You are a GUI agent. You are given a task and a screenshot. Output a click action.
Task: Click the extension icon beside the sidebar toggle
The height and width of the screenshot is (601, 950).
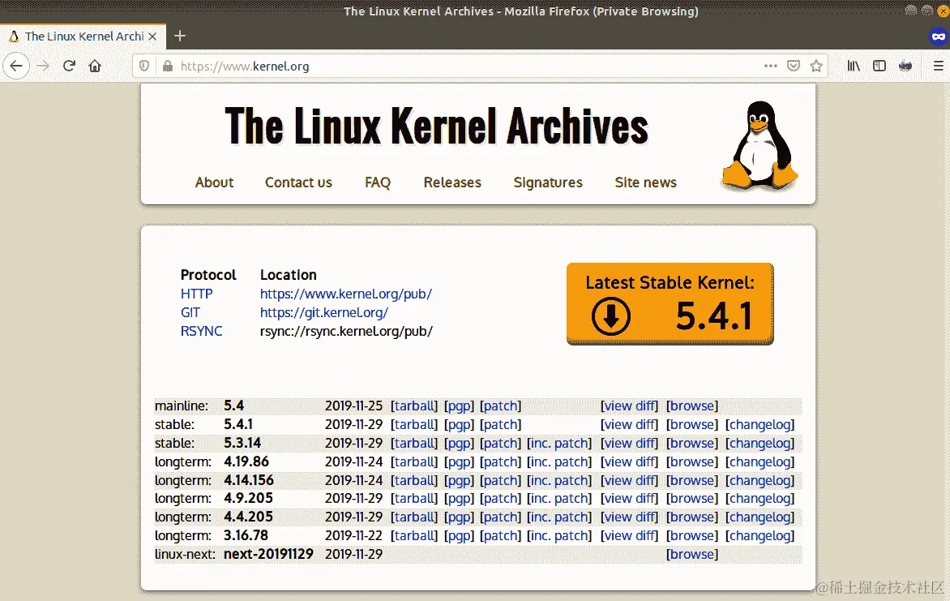[x=905, y=67]
